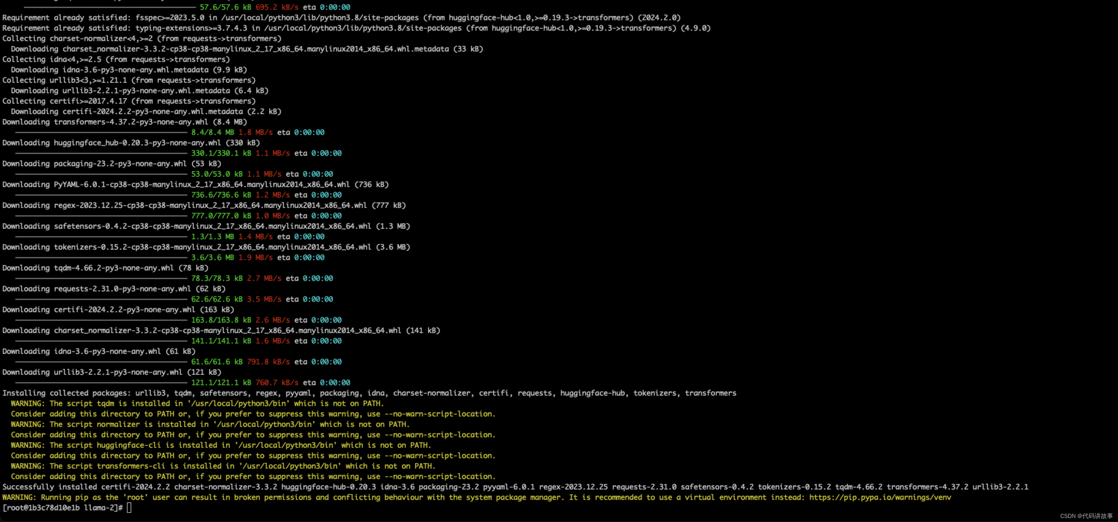Click the tqdm script PATH warning line
Viewport: 1118px width, 522px height.
(x=197, y=404)
